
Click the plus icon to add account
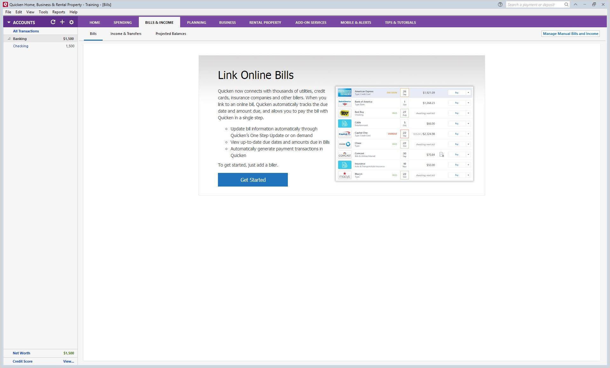[62, 22]
